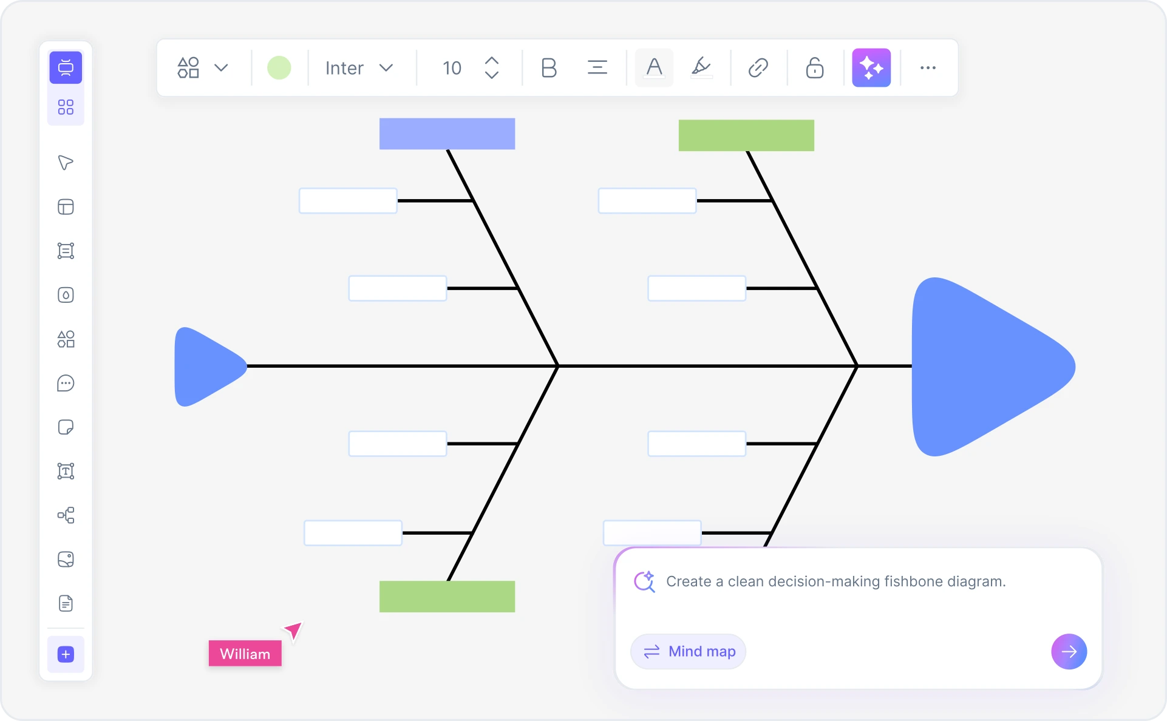This screenshot has width=1167, height=721.
Task: Open the AI sparkles assistant in toolbar
Action: click(871, 67)
